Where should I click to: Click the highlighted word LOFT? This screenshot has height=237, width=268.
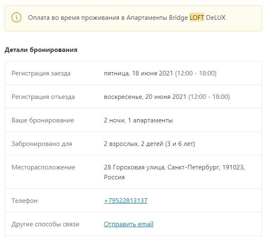pyautogui.click(x=197, y=18)
